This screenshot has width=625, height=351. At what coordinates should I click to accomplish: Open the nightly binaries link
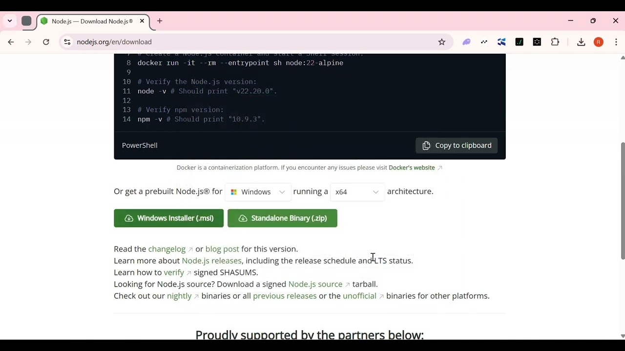(179, 296)
